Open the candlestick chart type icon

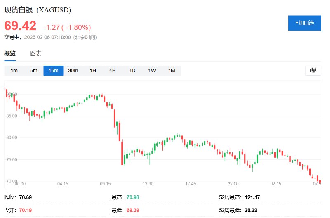point(313,71)
